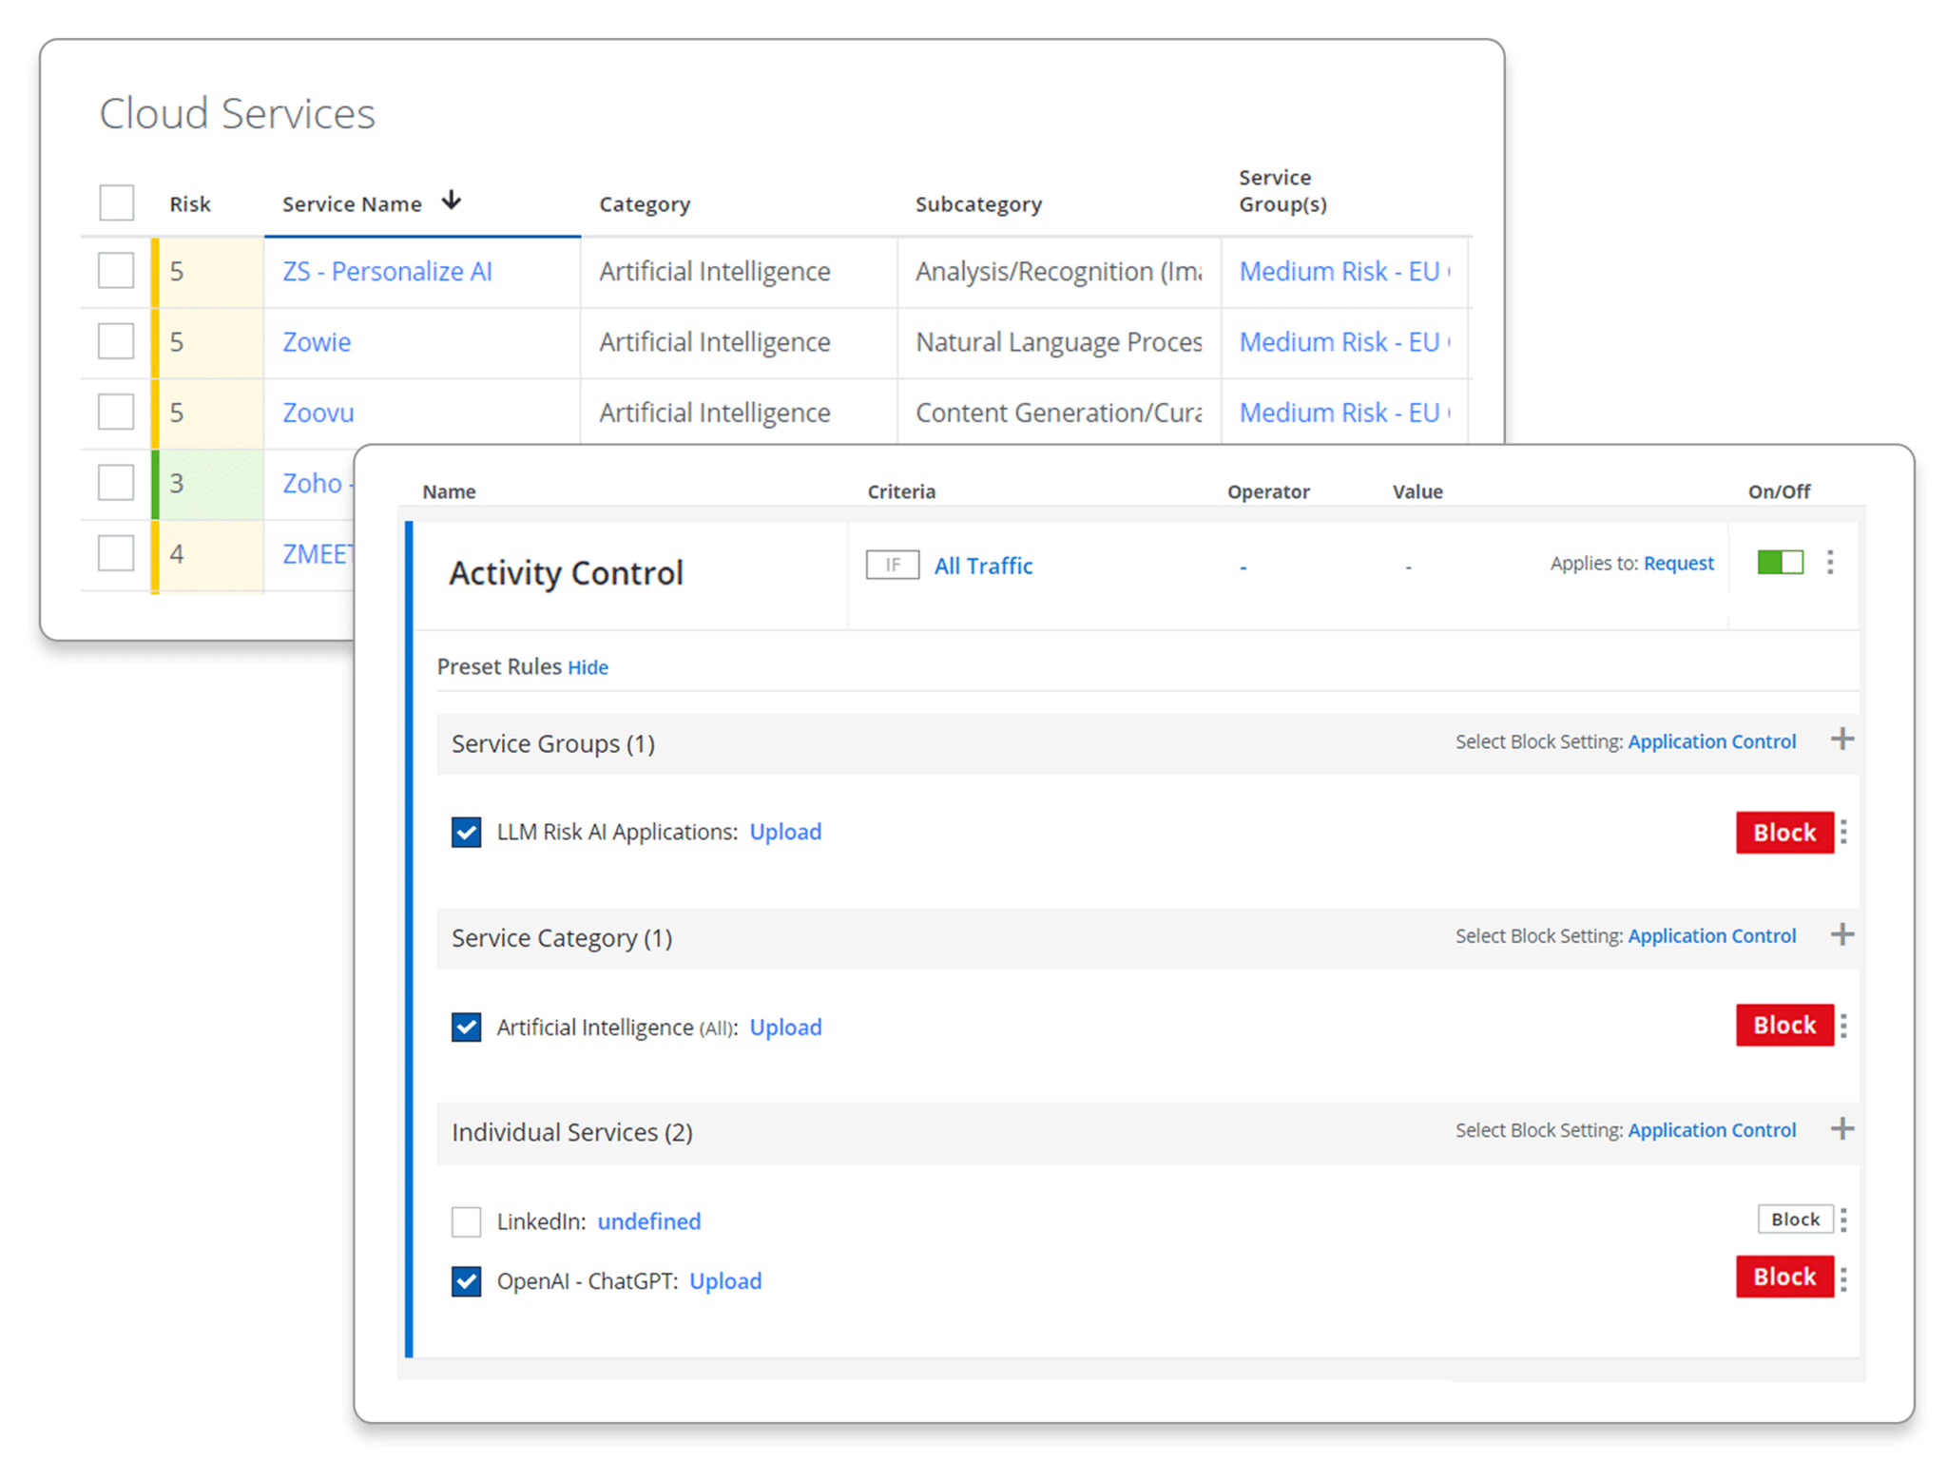Screen dimensions: 1947x1460
Task: Click red Block button for OpenAI - ChatGPT
Action: tap(1783, 1277)
